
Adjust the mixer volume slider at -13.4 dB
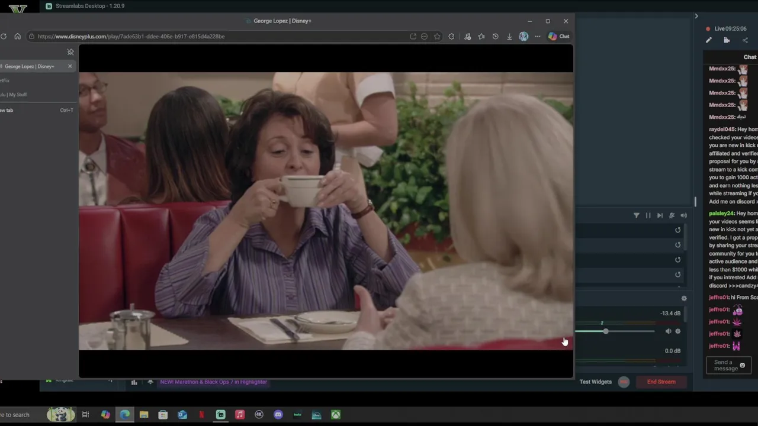pyautogui.click(x=605, y=331)
